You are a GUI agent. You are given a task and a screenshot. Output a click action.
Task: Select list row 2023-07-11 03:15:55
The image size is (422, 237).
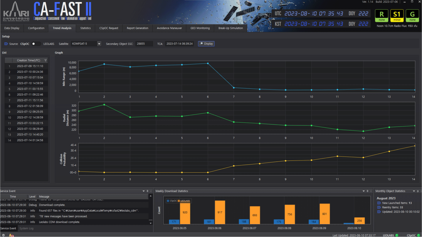26,89
